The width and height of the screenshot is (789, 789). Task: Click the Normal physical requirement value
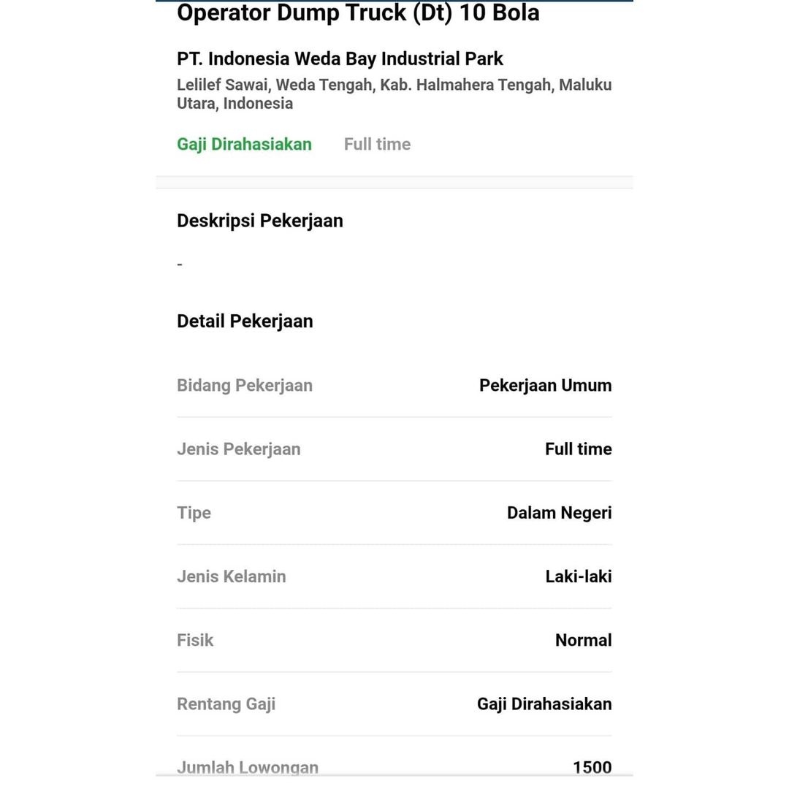pyautogui.click(x=584, y=641)
